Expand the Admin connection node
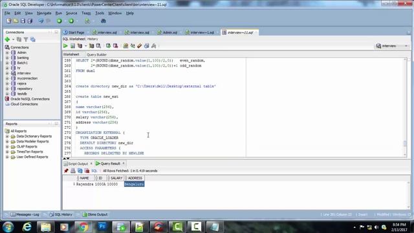414x233 pixels. 7,52
